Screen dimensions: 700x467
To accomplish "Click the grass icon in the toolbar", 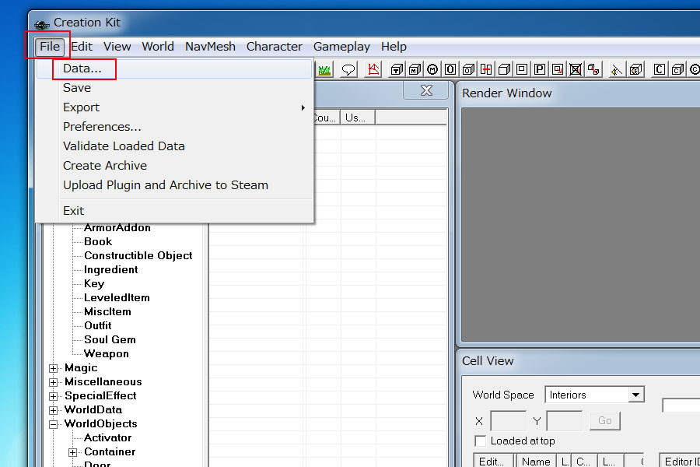I will tap(324, 70).
